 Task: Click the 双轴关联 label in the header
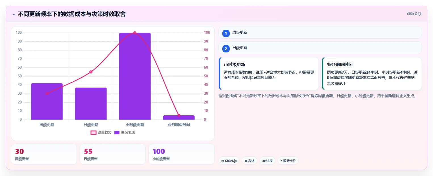[x=414, y=14]
